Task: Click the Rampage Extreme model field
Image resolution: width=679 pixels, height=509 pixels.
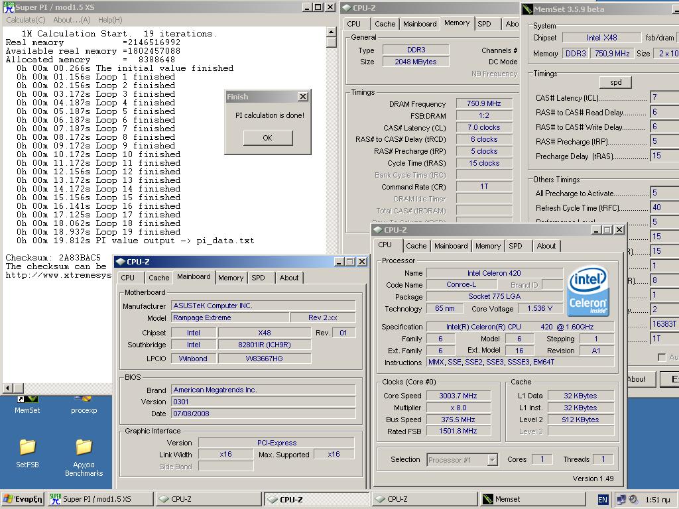Action: 230,317
